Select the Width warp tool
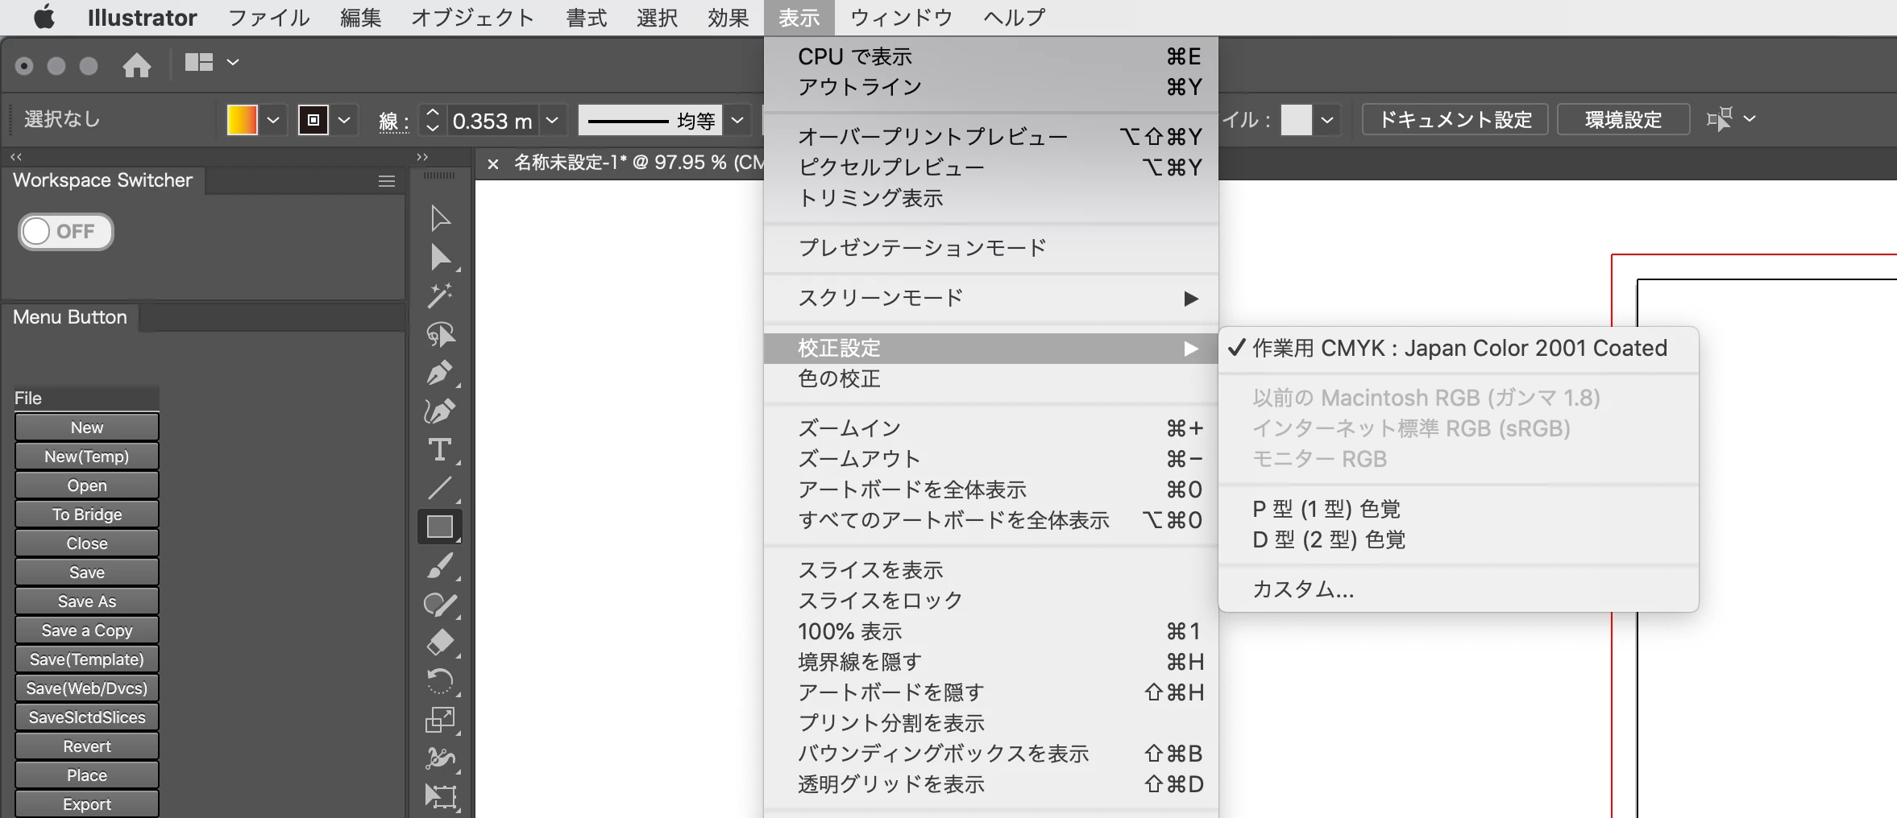The height and width of the screenshot is (818, 1897). 440,758
